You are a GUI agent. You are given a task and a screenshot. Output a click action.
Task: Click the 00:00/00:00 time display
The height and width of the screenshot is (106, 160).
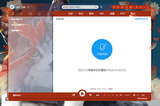coord(142,99)
